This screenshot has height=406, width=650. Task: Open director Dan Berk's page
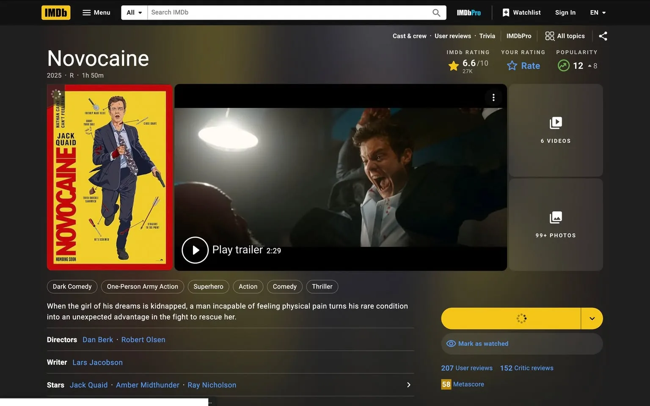click(97, 340)
